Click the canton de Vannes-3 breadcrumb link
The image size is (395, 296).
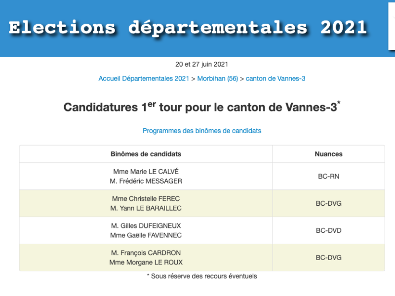pyautogui.click(x=276, y=78)
